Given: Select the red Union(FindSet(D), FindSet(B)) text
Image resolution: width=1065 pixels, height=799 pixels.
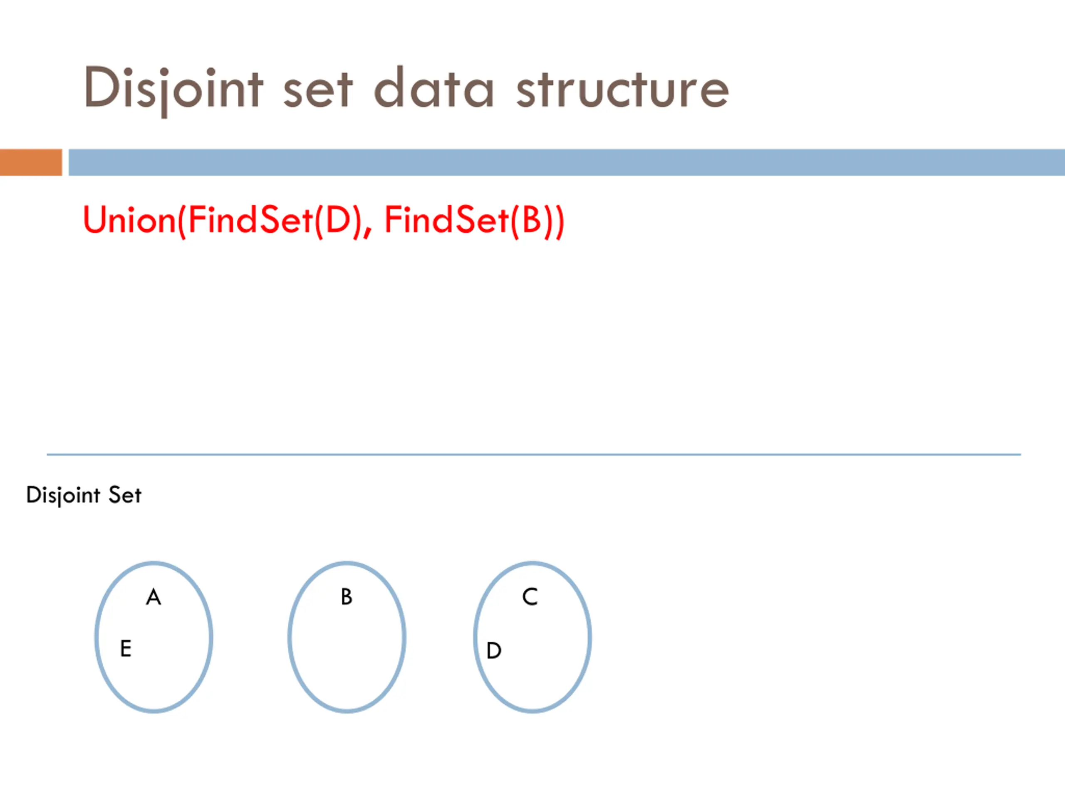Looking at the screenshot, I should click(324, 221).
